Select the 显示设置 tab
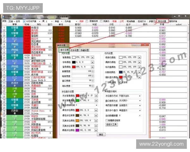The height and width of the screenshot is (152, 190). [65, 50]
